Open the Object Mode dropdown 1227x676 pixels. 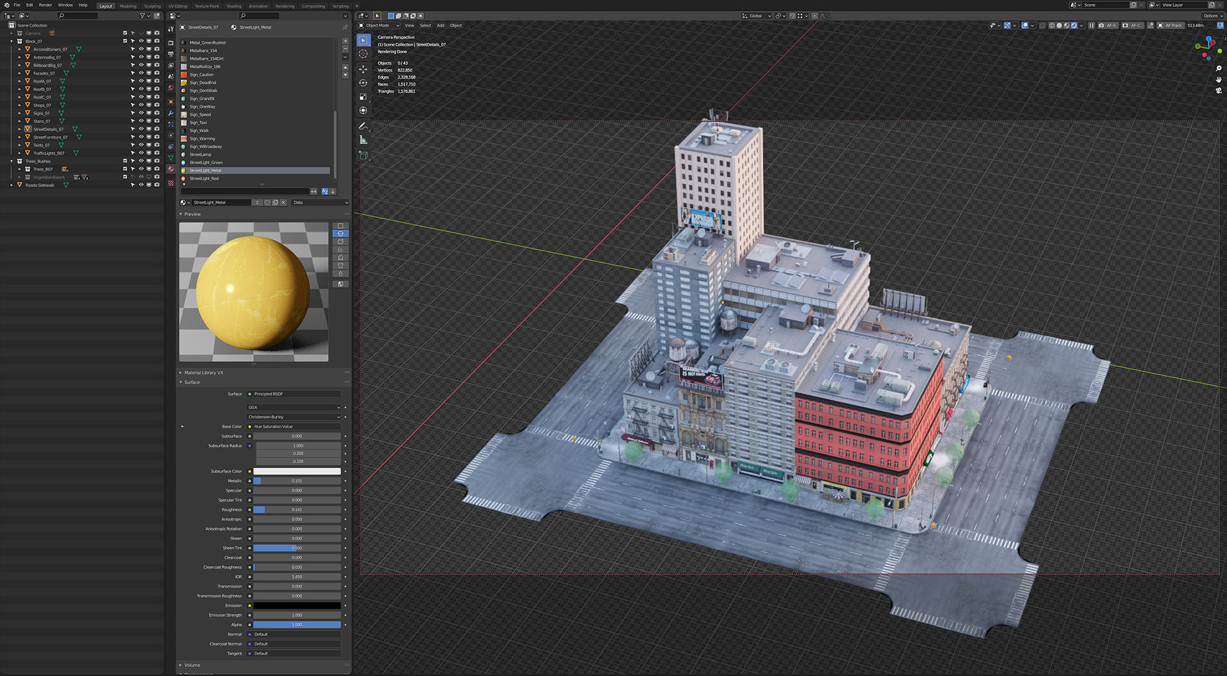coord(379,26)
